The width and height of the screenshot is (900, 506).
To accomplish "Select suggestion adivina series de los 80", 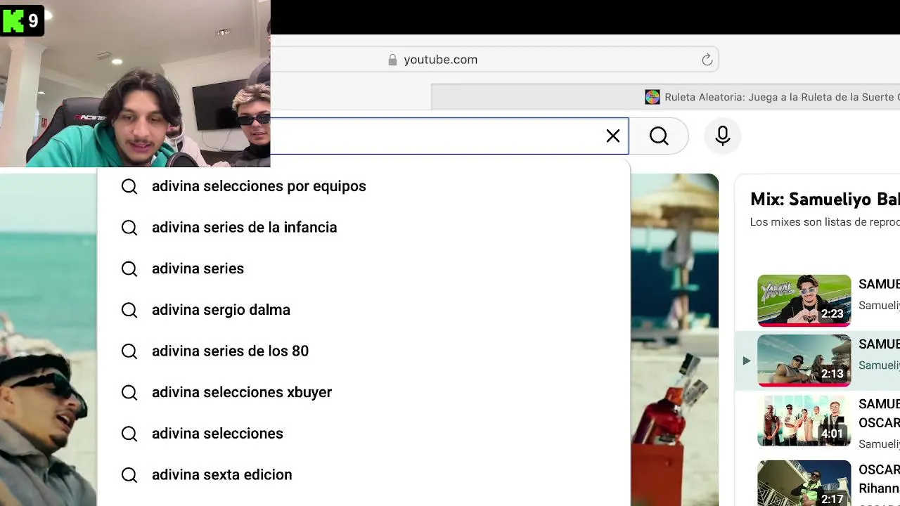I will pyautogui.click(x=364, y=351).
